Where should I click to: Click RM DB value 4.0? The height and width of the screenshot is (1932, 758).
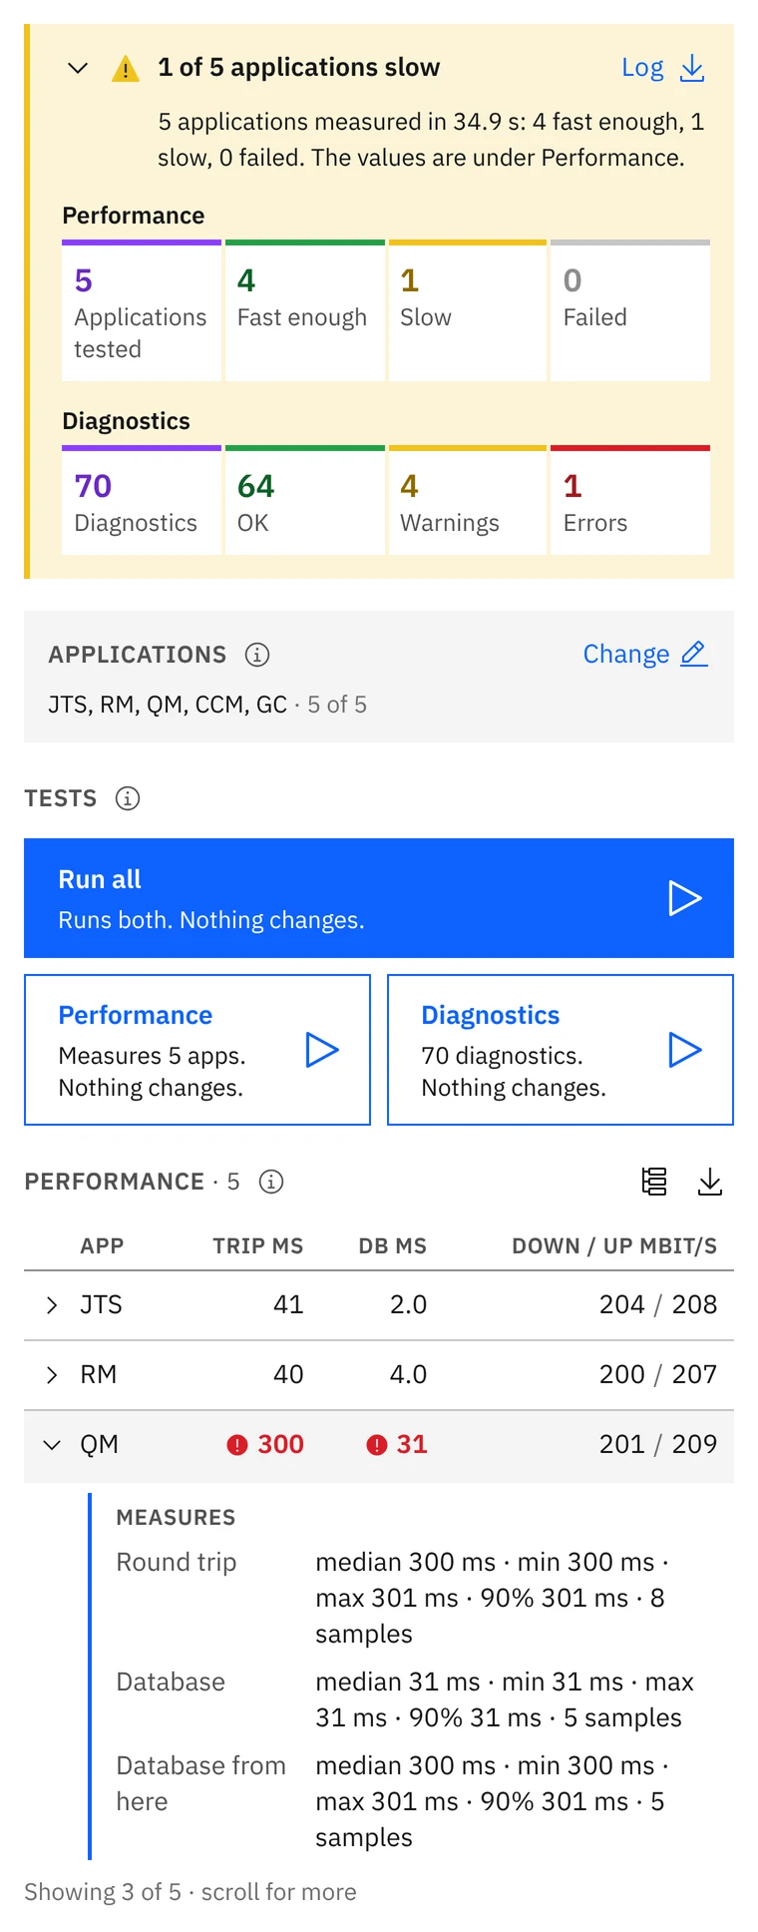[408, 1374]
